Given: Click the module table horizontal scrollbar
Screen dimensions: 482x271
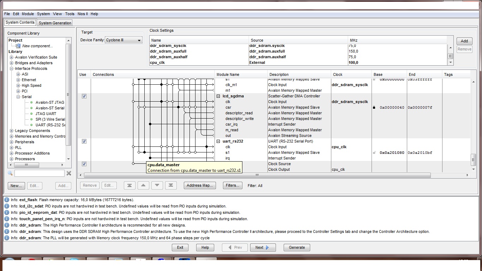Looking at the screenshot, I should [x=257, y=175].
